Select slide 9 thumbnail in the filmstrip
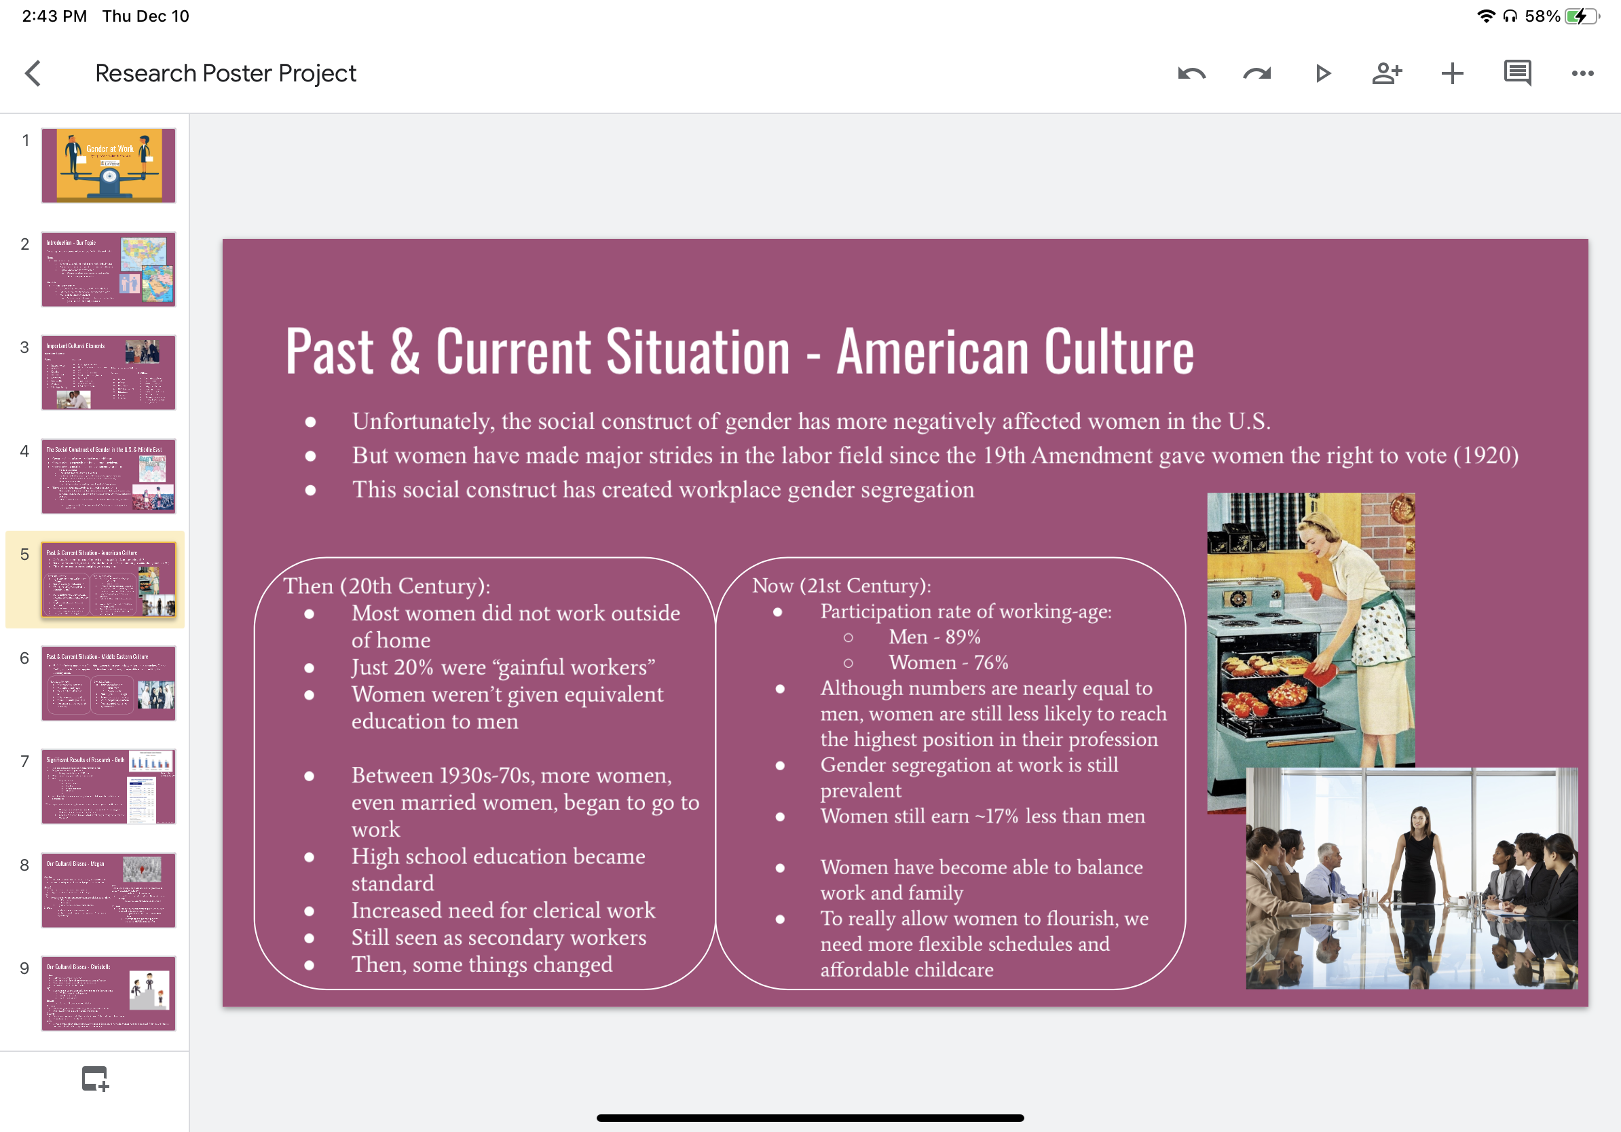The image size is (1621, 1132). coord(108,994)
